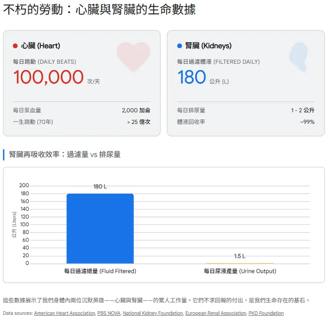The width and height of the screenshot is (327, 317).
Task: Click the 腎臟再吸收效率 section heading
Action: tap(65, 155)
